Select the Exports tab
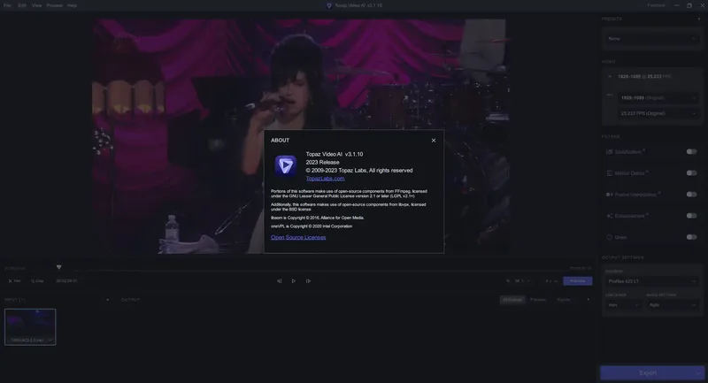The image size is (708, 383). (x=564, y=300)
